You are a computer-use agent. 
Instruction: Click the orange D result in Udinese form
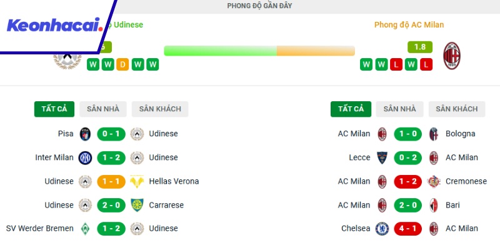(122, 64)
